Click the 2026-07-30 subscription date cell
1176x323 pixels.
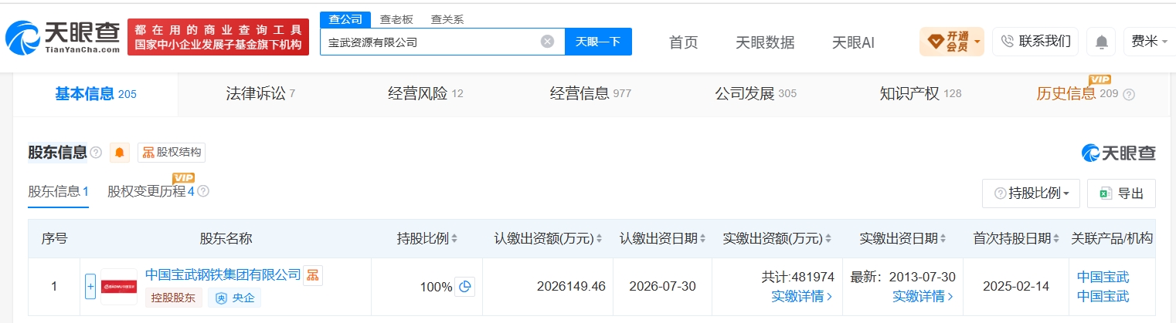(663, 287)
